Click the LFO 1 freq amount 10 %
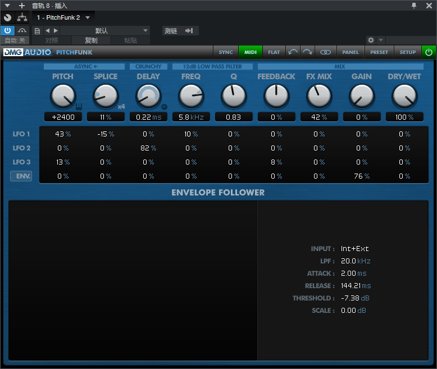This screenshot has height=369, width=437. click(x=191, y=134)
